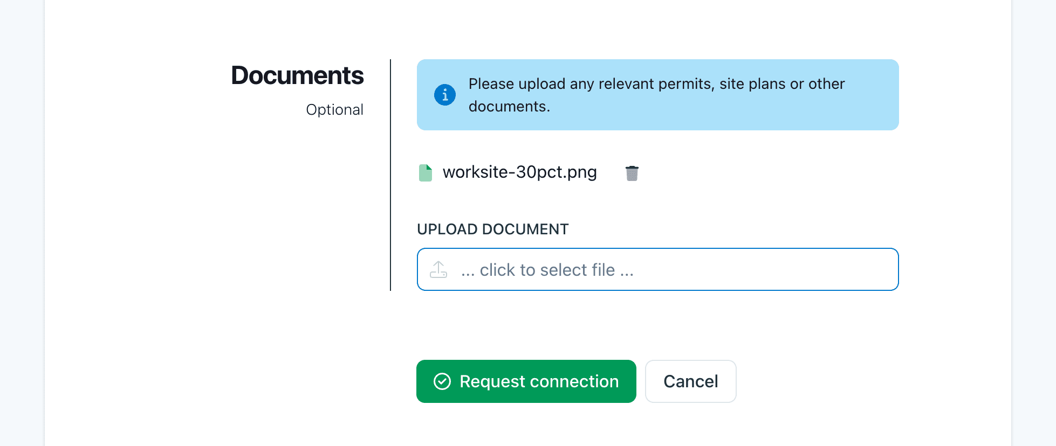Click the 'Cancel' text label
The width and height of the screenshot is (1056, 446).
690,381
